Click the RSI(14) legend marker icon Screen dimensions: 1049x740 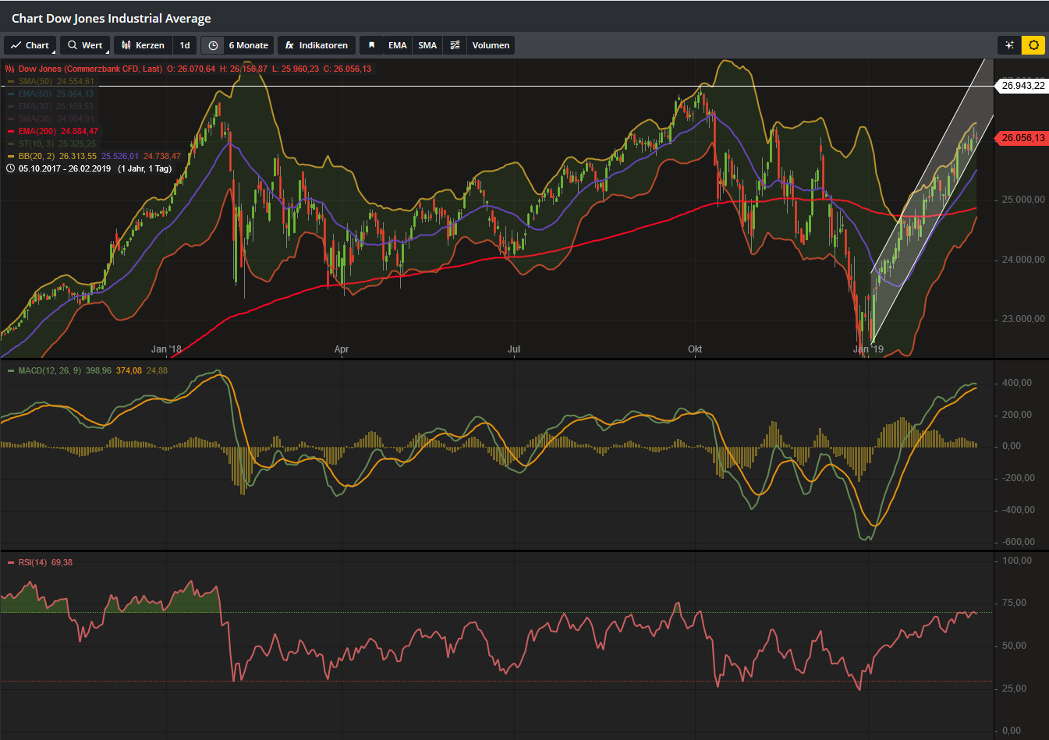point(11,563)
